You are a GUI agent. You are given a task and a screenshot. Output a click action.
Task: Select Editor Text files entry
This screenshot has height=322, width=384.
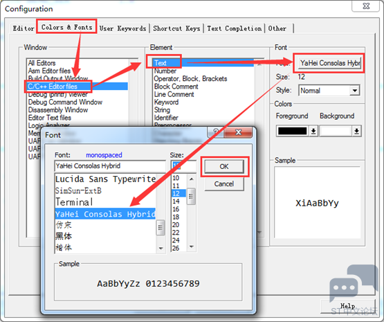pyautogui.click(x=49, y=118)
